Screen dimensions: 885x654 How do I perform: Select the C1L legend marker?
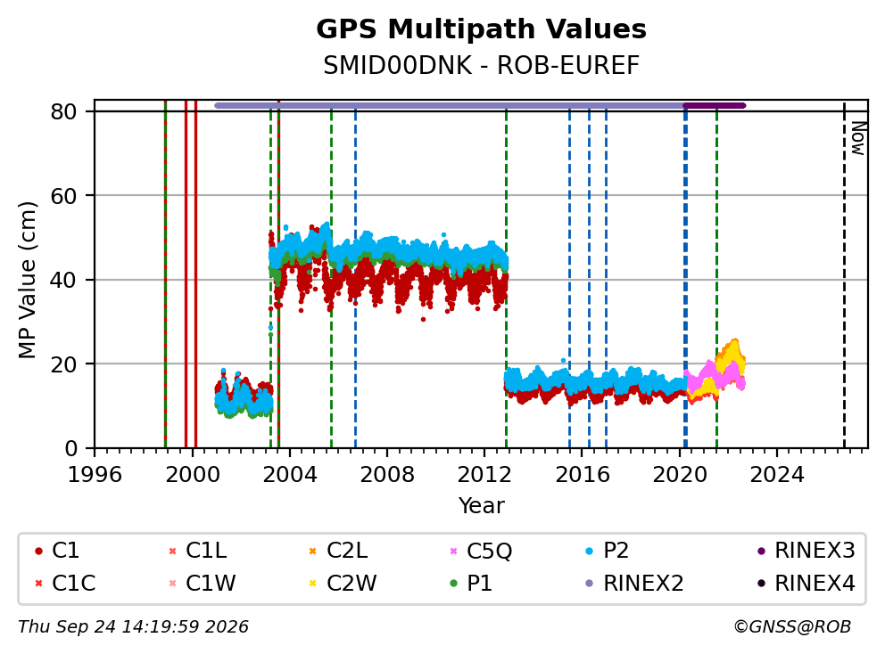tap(173, 551)
